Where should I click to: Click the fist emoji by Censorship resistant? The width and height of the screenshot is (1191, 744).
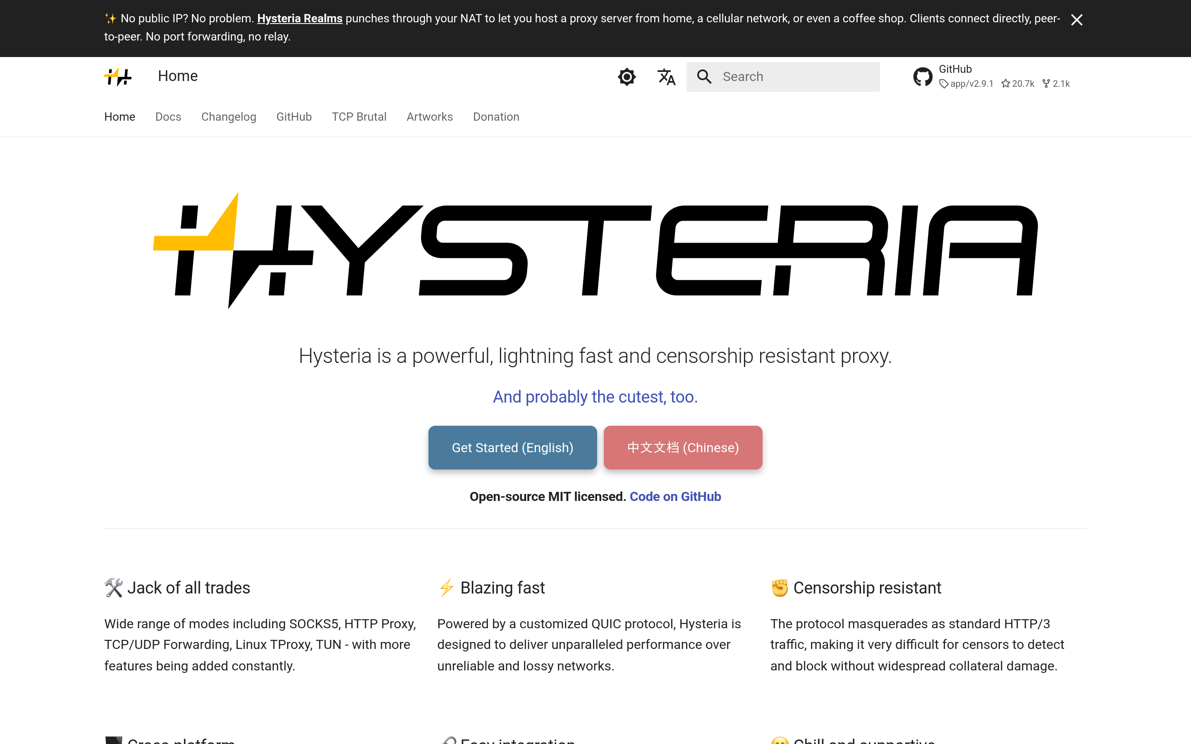pos(780,588)
